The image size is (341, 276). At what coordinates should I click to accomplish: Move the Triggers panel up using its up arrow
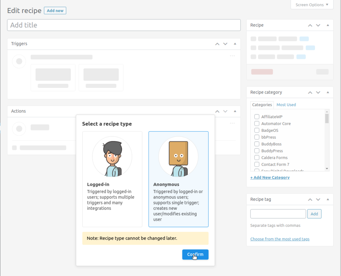click(x=217, y=44)
